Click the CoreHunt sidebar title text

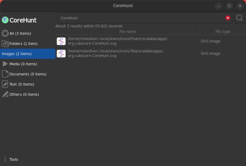(23, 20)
